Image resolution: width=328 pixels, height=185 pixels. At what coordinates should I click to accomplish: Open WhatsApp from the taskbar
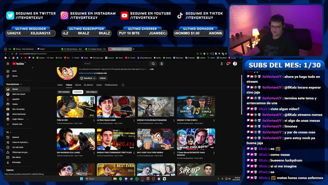[x=137, y=179]
